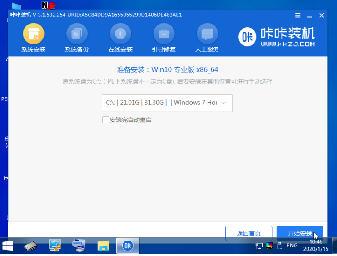Image resolution: width=337 pixels, height=256 pixels.
Task: Open on-screen keyboard taskbar icon
Action: point(79,246)
